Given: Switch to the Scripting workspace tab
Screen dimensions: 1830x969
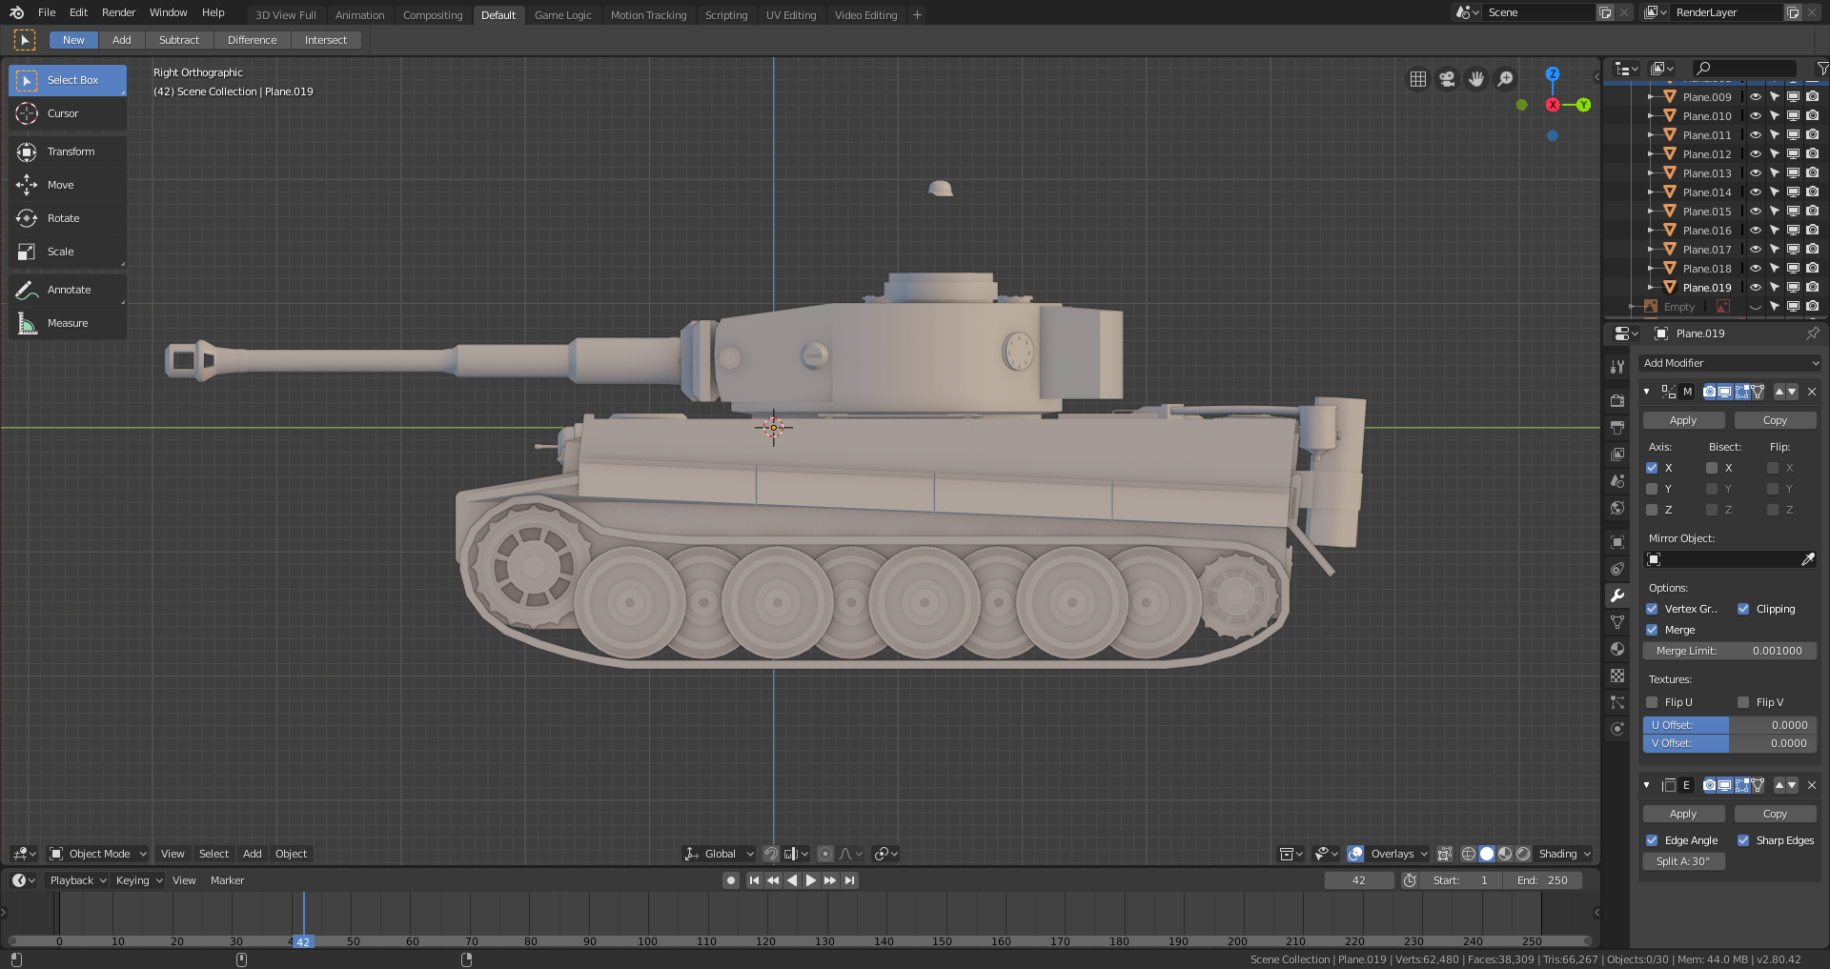Looking at the screenshot, I should point(726,15).
